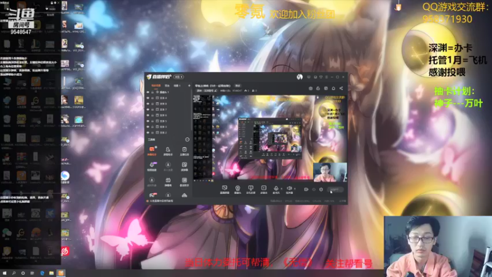The width and height of the screenshot is (492, 277).
Task: Collapse the 工具箱 toolbox section
Action: [x=188, y=140]
